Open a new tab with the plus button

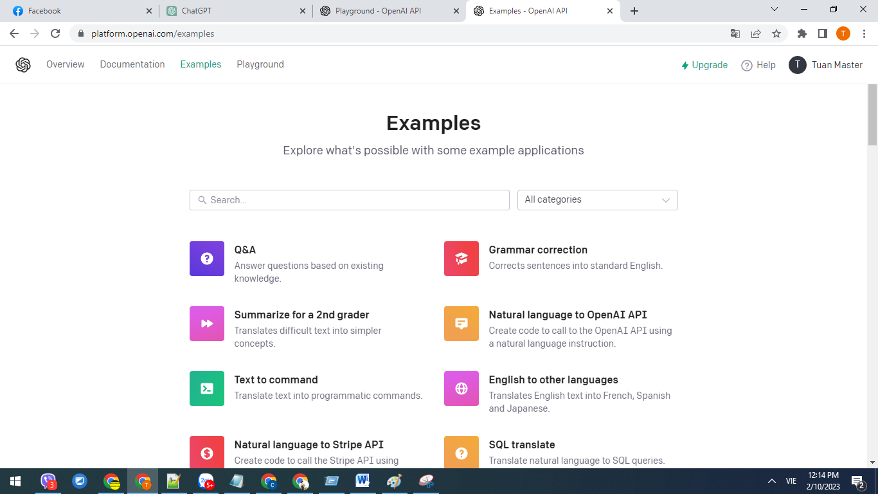point(634,11)
